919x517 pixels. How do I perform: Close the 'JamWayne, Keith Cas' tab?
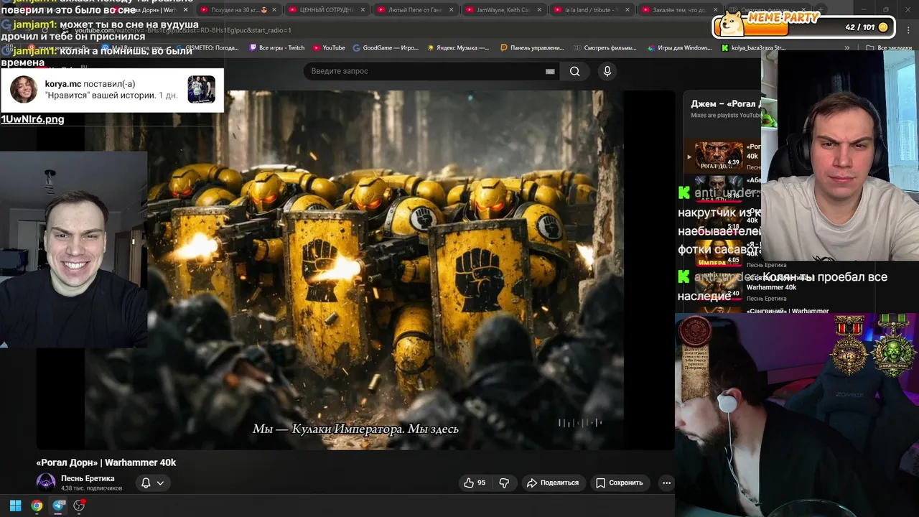[x=539, y=10]
